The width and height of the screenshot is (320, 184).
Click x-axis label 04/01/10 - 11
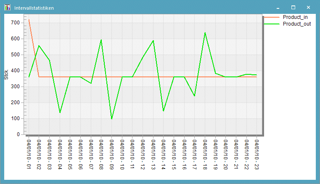pyautogui.click(x=132, y=155)
